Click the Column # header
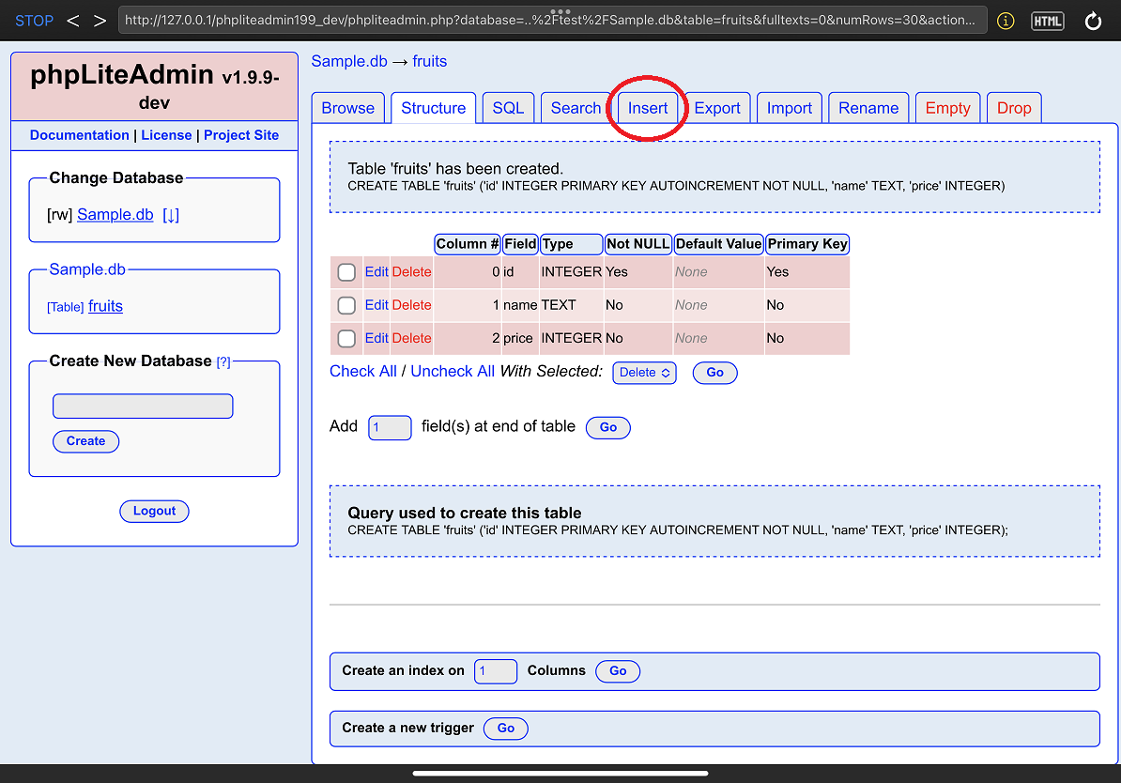 [x=468, y=244]
